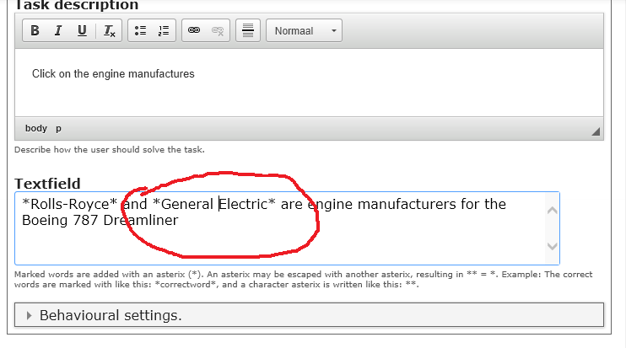626x348 pixels.
Task: Click the insert link icon
Action: 194,30
